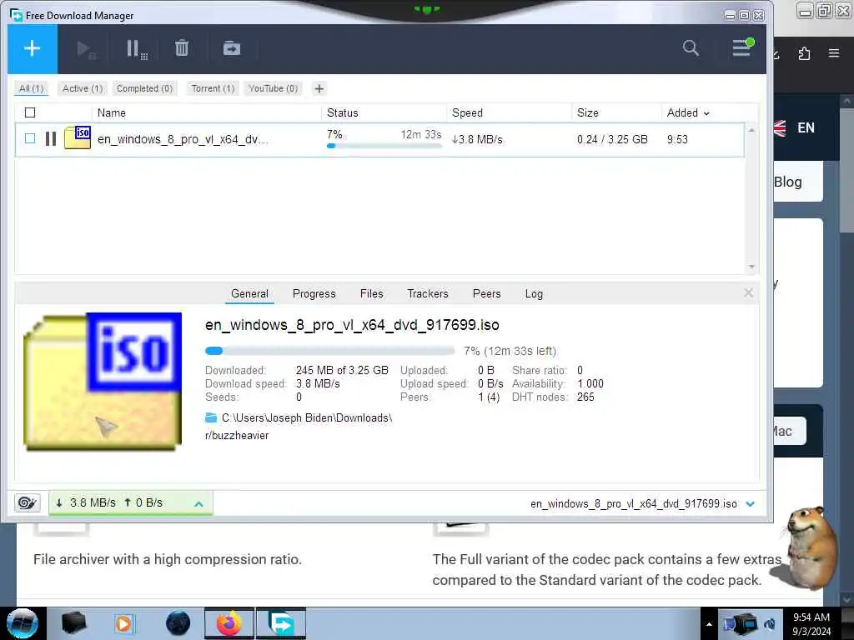Toggle snail mode speed limit icon
Image resolution: width=854 pixels, height=640 pixels.
tap(28, 502)
